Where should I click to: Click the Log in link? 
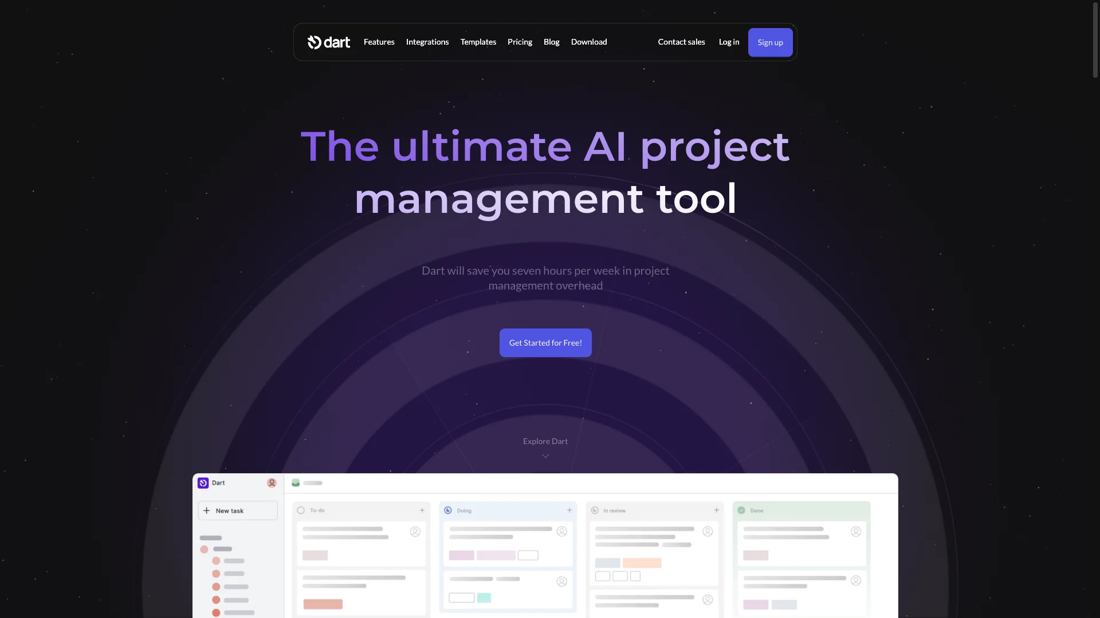[x=729, y=42]
